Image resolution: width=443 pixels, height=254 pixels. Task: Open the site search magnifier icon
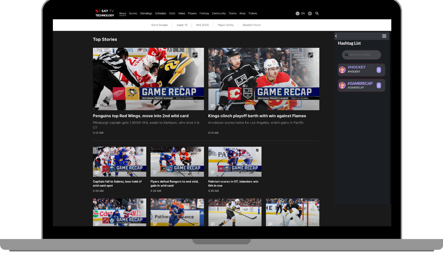click(x=317, y=14)
